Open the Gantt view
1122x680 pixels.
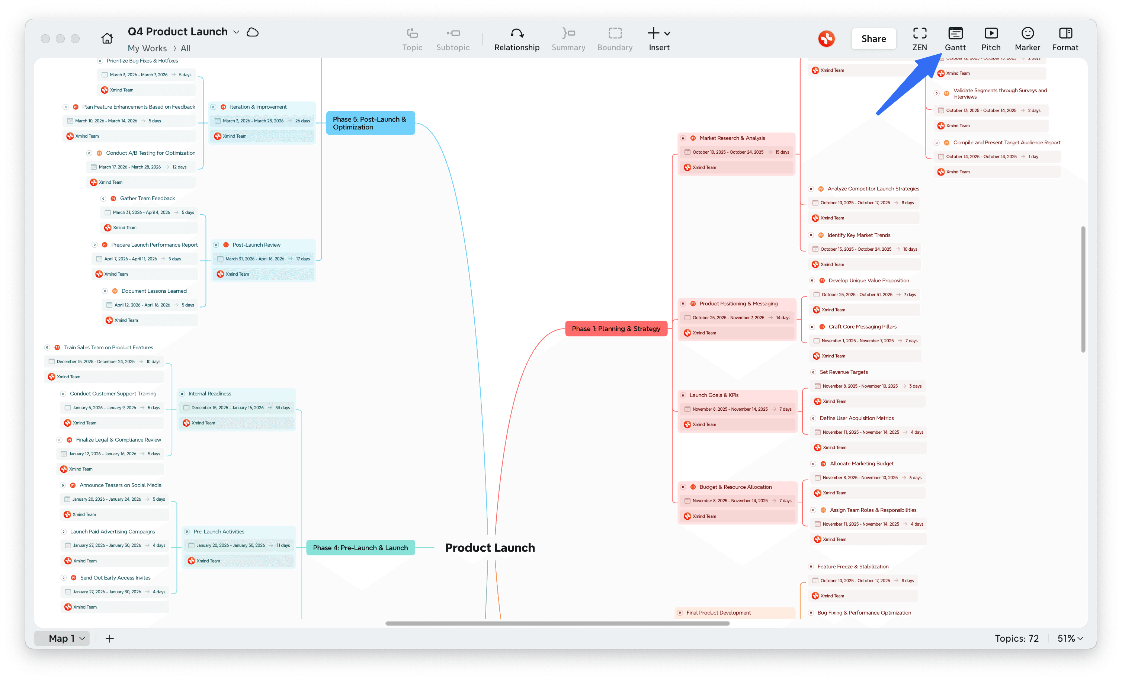pos(955,39)
